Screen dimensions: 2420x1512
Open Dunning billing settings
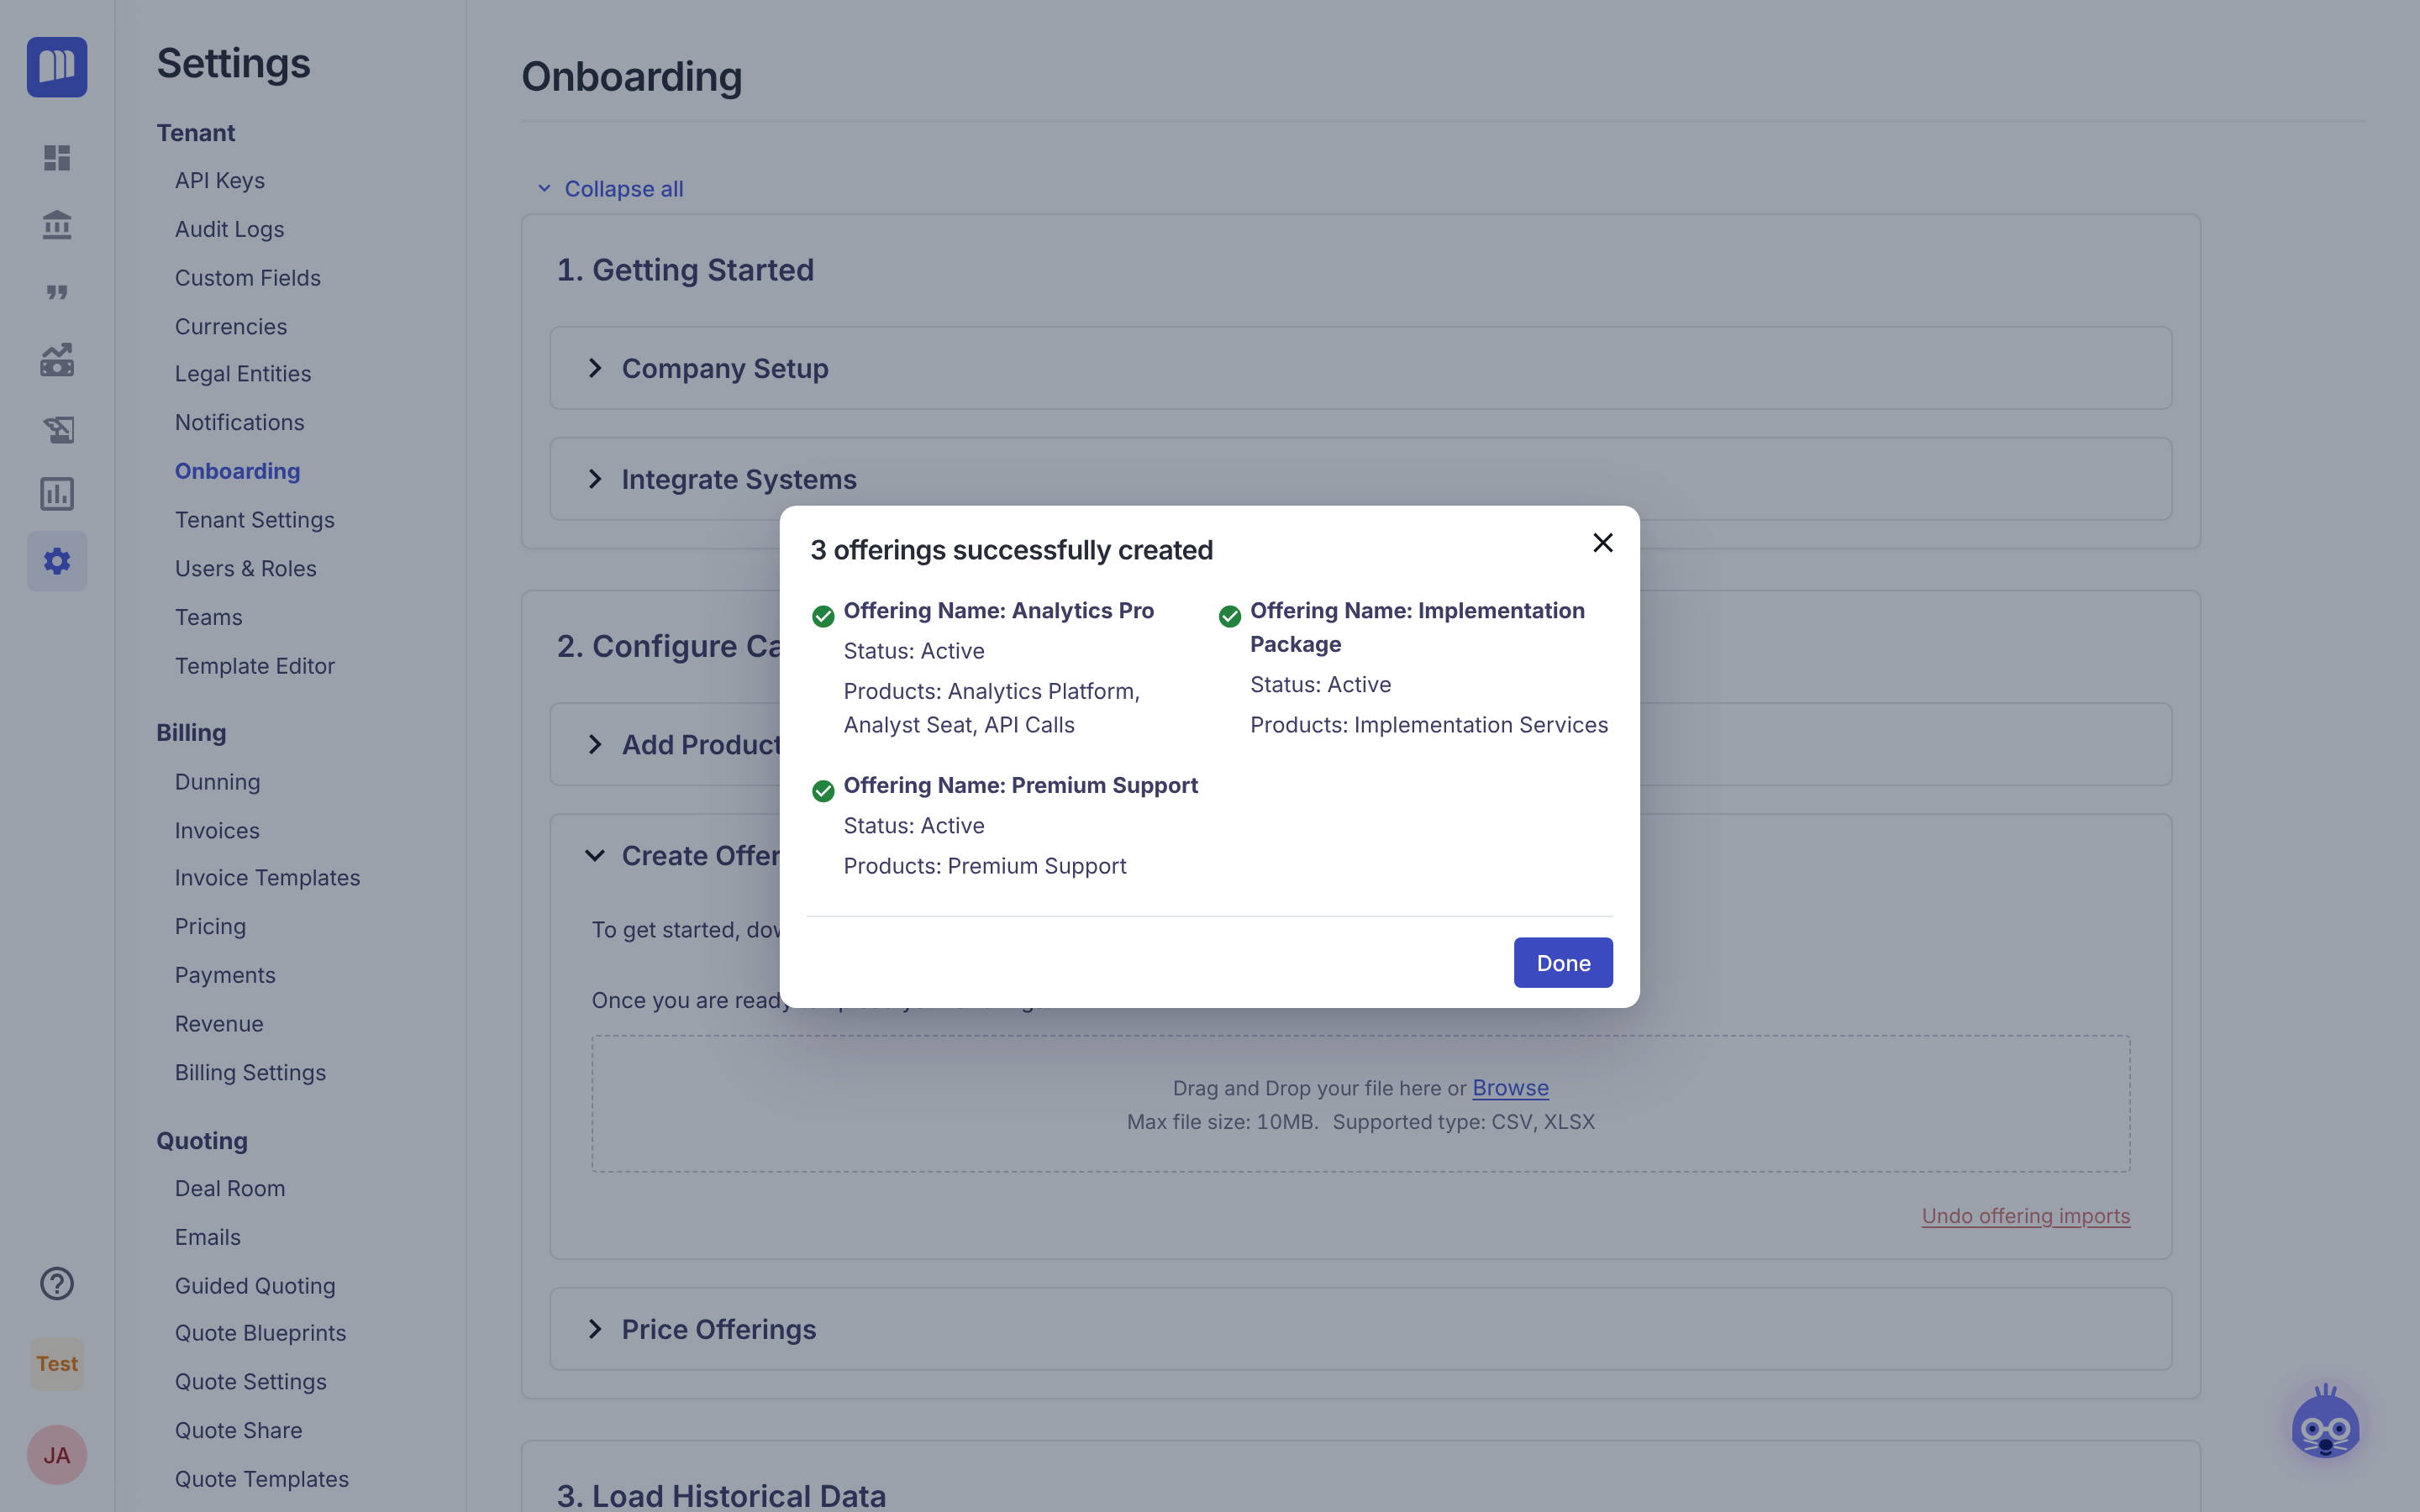point(217,782)
